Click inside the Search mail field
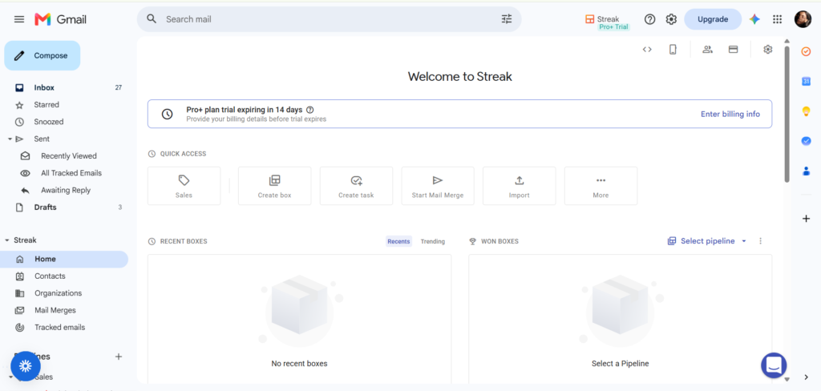This screenshot has width=821, height=391. click(x=329, y=19)
